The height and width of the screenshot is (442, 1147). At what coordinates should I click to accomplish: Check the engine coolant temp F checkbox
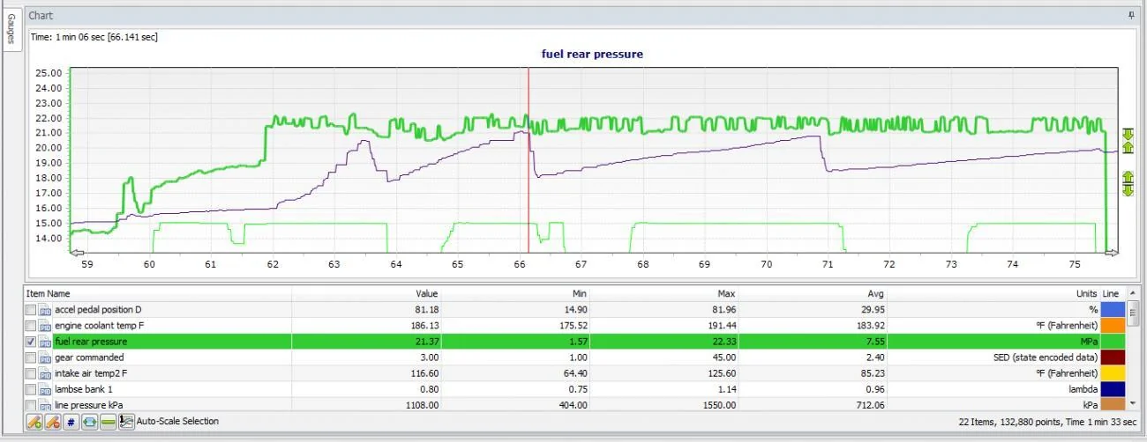pyautogui.click(x=32, y=326)
